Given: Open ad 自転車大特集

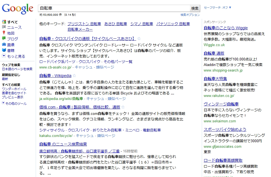Looking at the screenshot, I should [215, 79].
